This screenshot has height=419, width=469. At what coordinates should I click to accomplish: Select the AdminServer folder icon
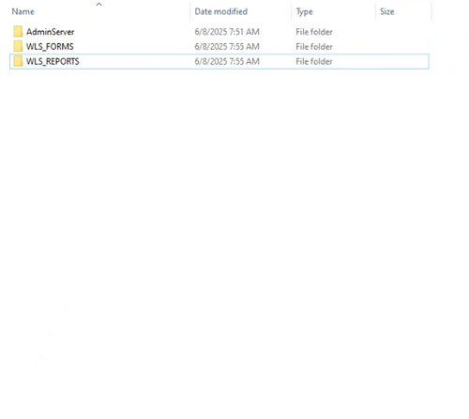pyautogui.click(x=18, y=32)
